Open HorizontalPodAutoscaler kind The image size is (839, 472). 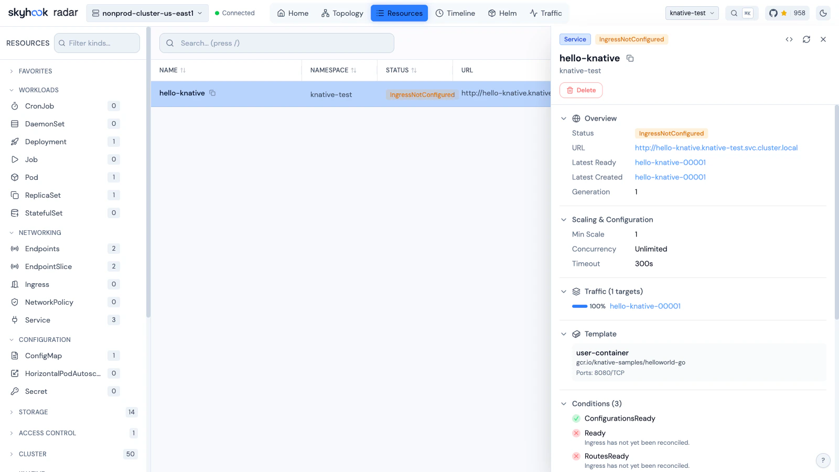65,373
